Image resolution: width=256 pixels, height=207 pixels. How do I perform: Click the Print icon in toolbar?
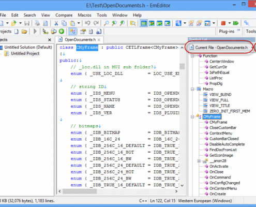coord(37,23)
